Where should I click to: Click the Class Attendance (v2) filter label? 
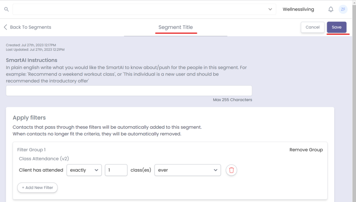point(43,158)
